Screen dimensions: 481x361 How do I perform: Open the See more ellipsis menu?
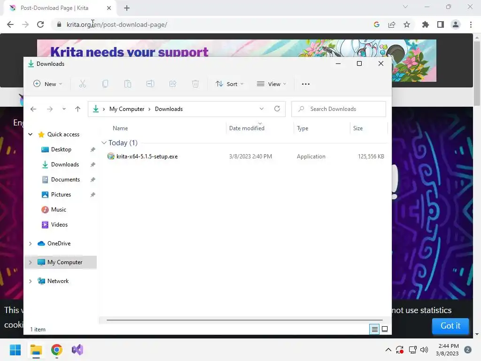click(x=305, y=84)
